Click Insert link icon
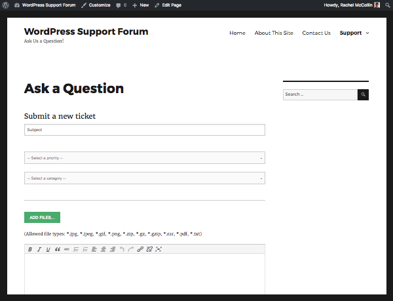This screenshot has width=393, height=301. pyautogui.click(x=140, y=249)
